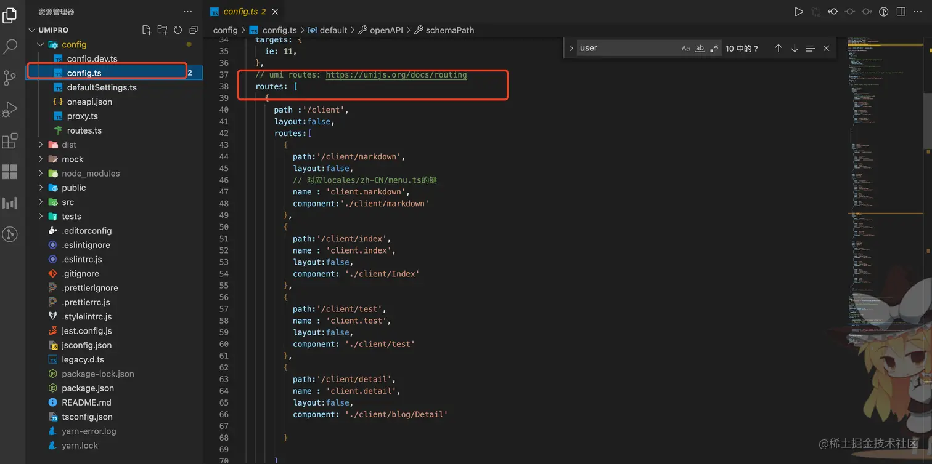Click the New Folder icon in explorer
The image size is (932, 464).
coord(162,30)
